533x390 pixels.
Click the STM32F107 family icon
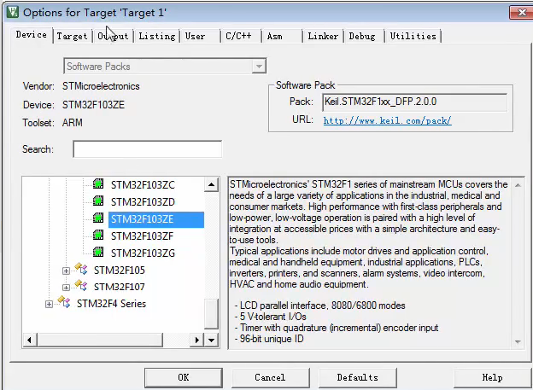tap(81, 285)
